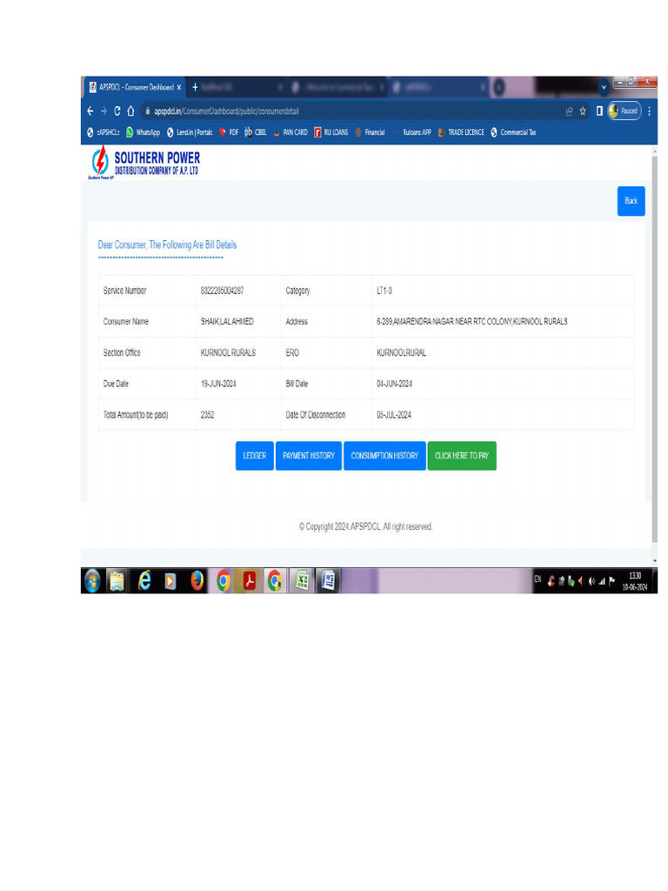Switch to first Chrome taskbar icon

224,581
